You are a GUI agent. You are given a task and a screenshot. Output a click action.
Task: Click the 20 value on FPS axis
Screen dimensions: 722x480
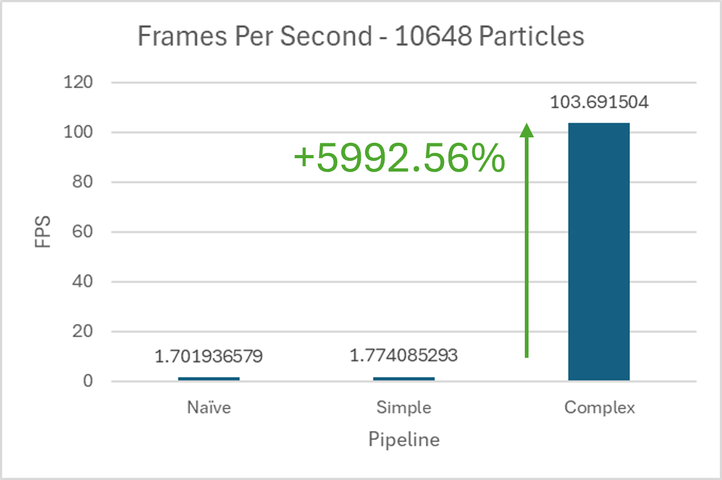pyautogui.click(x=82, y=331)
